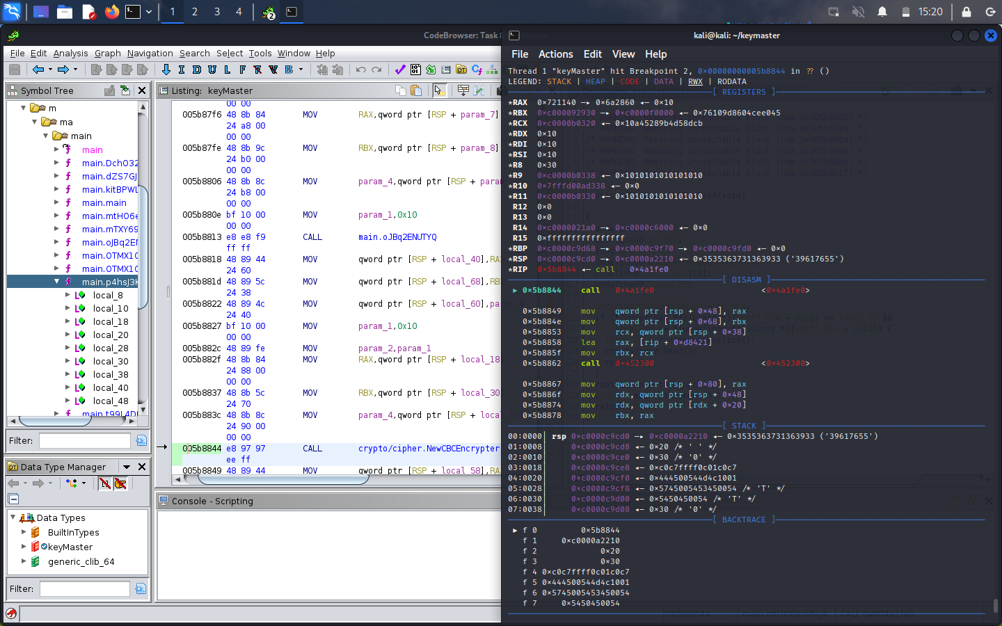The width and height of the screenshot is (1002, 626).
Task: Click main.oJBq2ENUTYQ call operand in Listing
Action: point(397,237)
